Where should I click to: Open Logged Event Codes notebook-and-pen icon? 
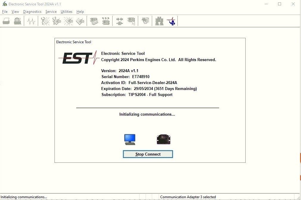(x=80, y=21)
